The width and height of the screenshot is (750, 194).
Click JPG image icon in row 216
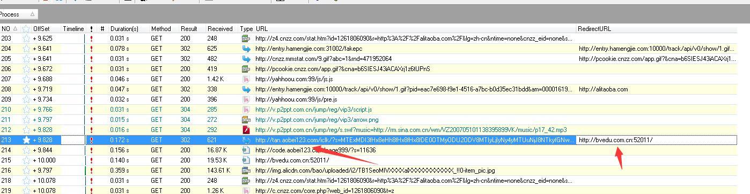246,170
